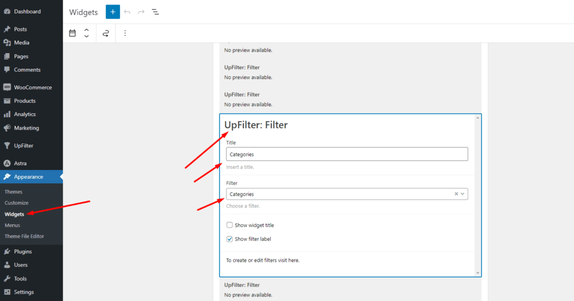Open WooCommerce in the sidebar menu

click(x=33, y=87)
